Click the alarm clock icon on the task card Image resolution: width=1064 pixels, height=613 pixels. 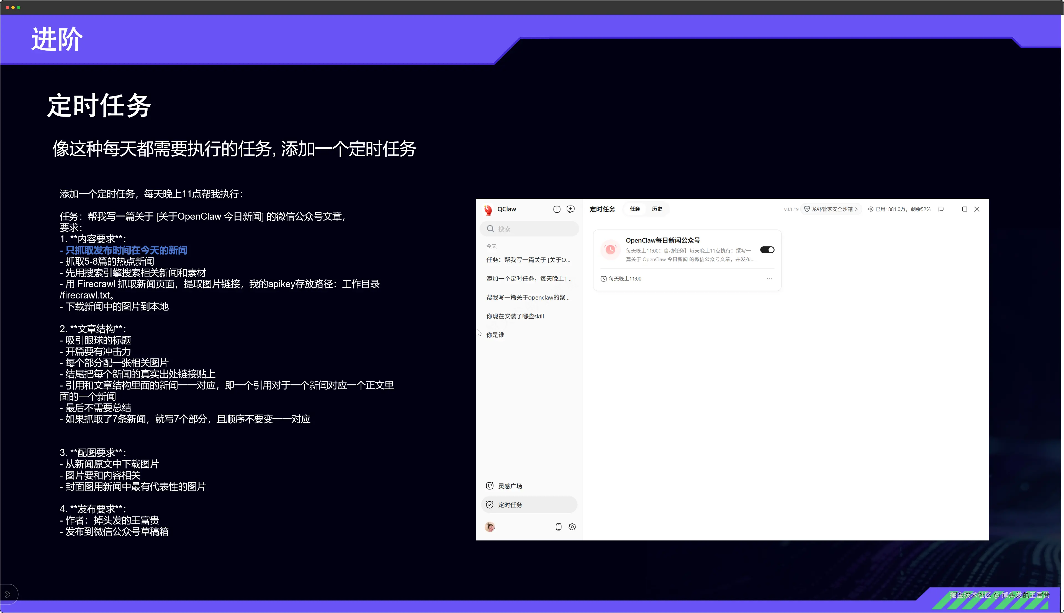pos(610,249)
